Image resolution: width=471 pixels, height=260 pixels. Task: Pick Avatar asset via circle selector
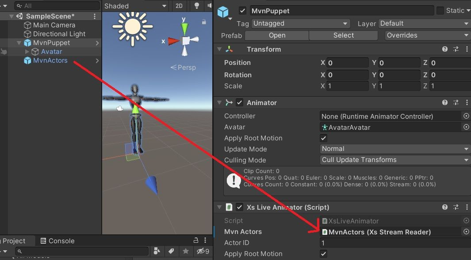(466, 127)
